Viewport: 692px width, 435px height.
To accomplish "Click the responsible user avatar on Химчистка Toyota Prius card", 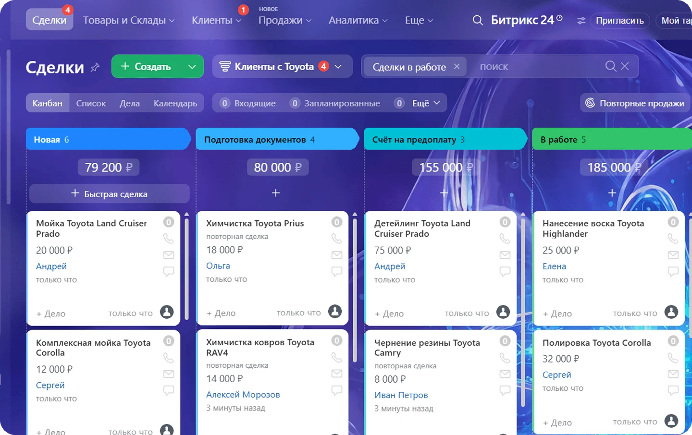I will 335,312.
